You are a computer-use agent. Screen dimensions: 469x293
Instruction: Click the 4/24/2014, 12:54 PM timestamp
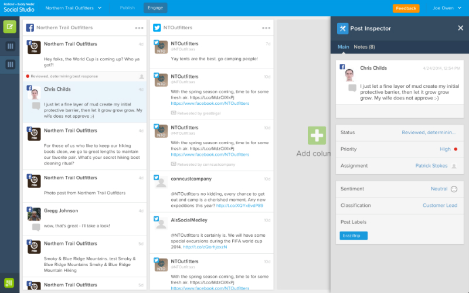click(441, 68)
